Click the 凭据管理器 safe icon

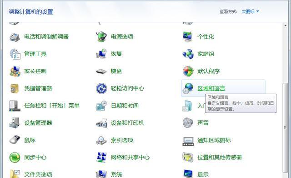coord(15,88)
